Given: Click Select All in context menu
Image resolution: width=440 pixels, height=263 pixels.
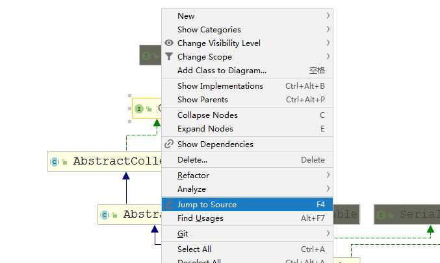Looking at the screenshot, I should point(247,249).
